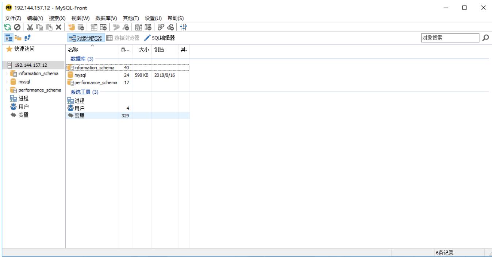Select performance_schema in the sidebar tree

(x=40, y=90)
